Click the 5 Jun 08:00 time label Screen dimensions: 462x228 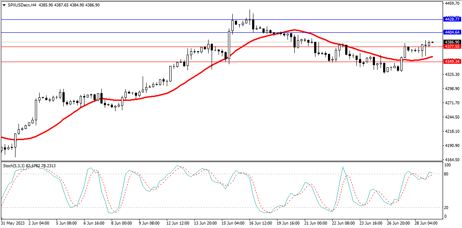(67, 223)
